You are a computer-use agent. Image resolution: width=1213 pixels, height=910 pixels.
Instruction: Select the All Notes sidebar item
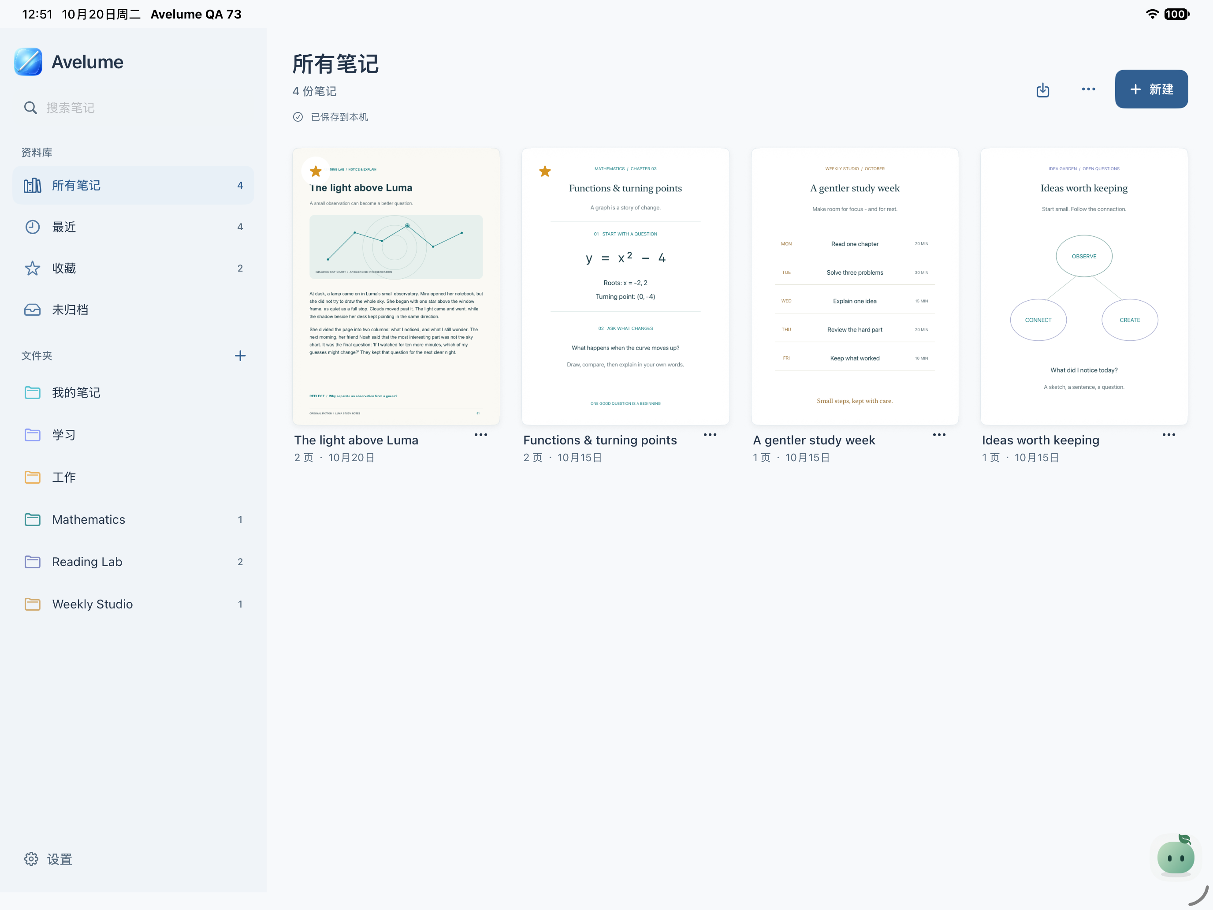coord(133,186)
